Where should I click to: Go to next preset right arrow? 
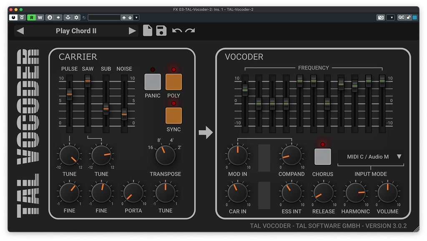[x=132, y=31]
